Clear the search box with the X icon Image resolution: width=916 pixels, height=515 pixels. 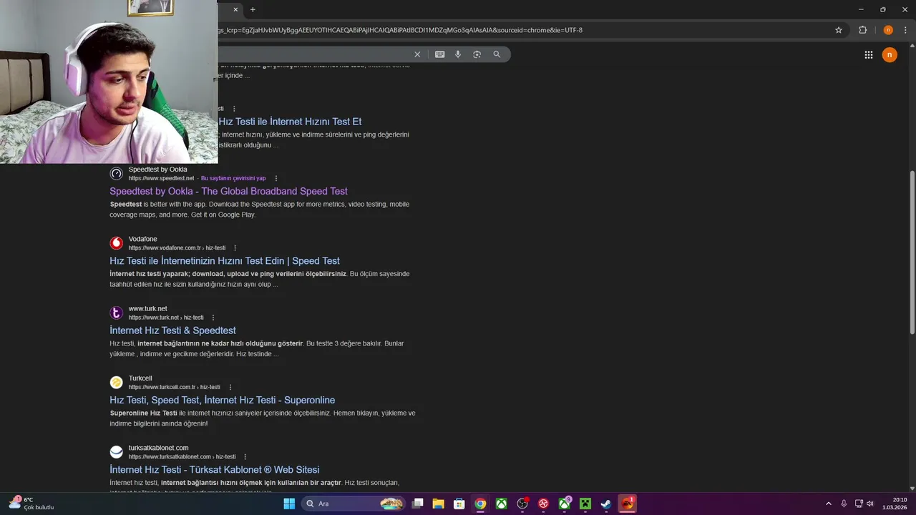417,54
